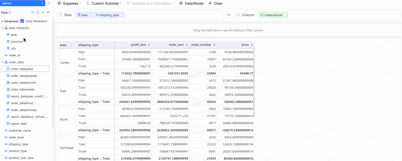Open the demo1 dataset dropdown

23,3
